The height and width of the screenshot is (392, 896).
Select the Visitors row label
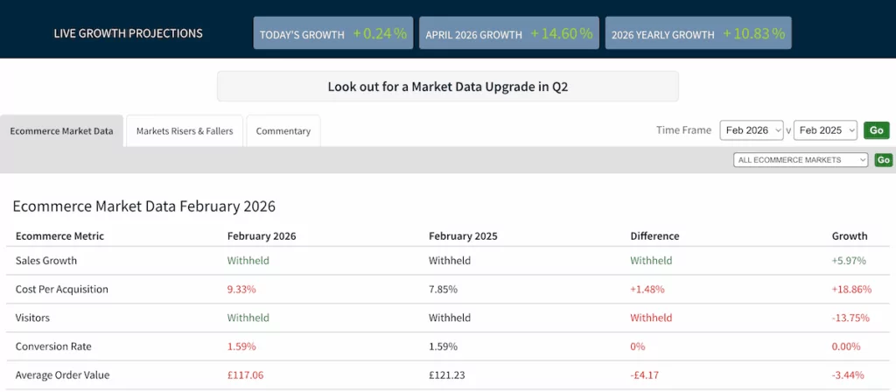(x=32, y=318)
